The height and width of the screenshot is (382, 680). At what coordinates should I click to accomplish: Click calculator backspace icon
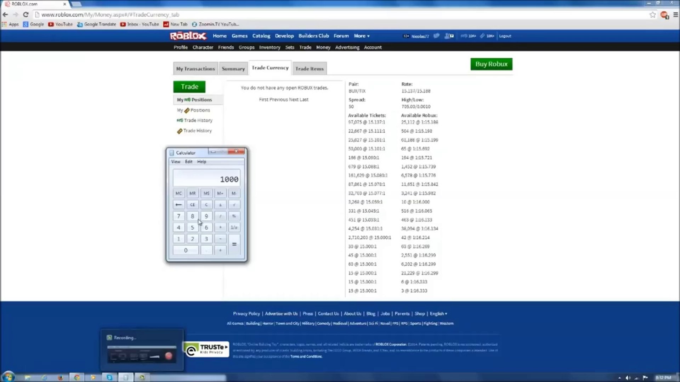(178, 204)
